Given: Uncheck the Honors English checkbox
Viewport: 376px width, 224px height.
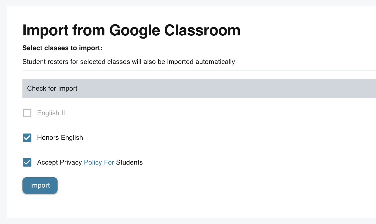Looking at the screenshot, I should 27,138.
